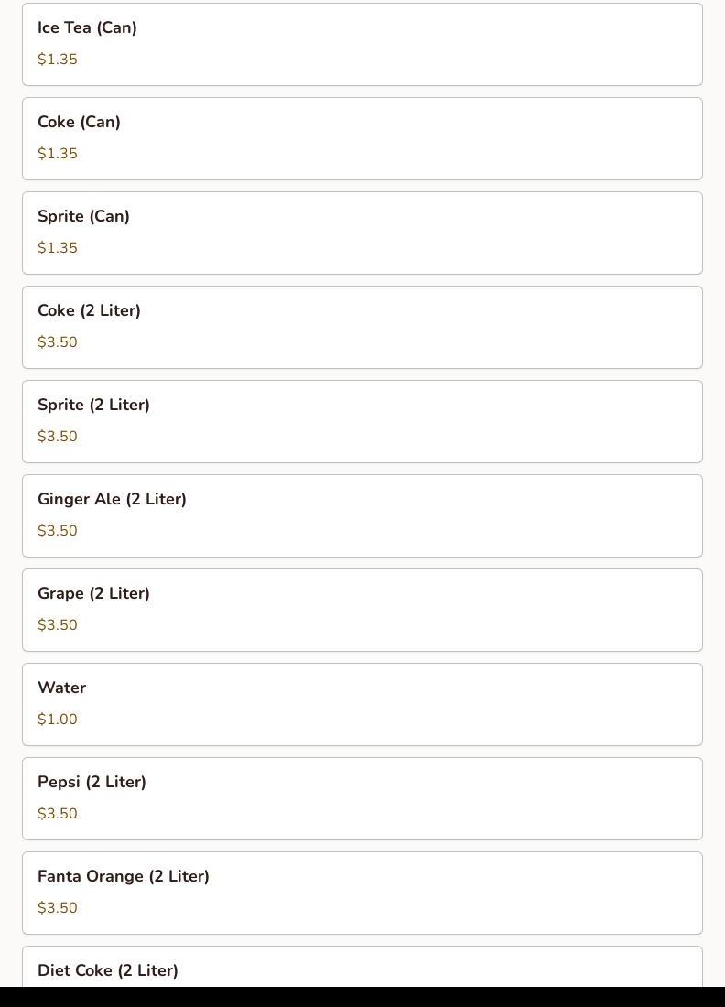
Task: Select Fanta Orange (2 Liter) item
Action: pyautogui.click(x=362, y=893)
